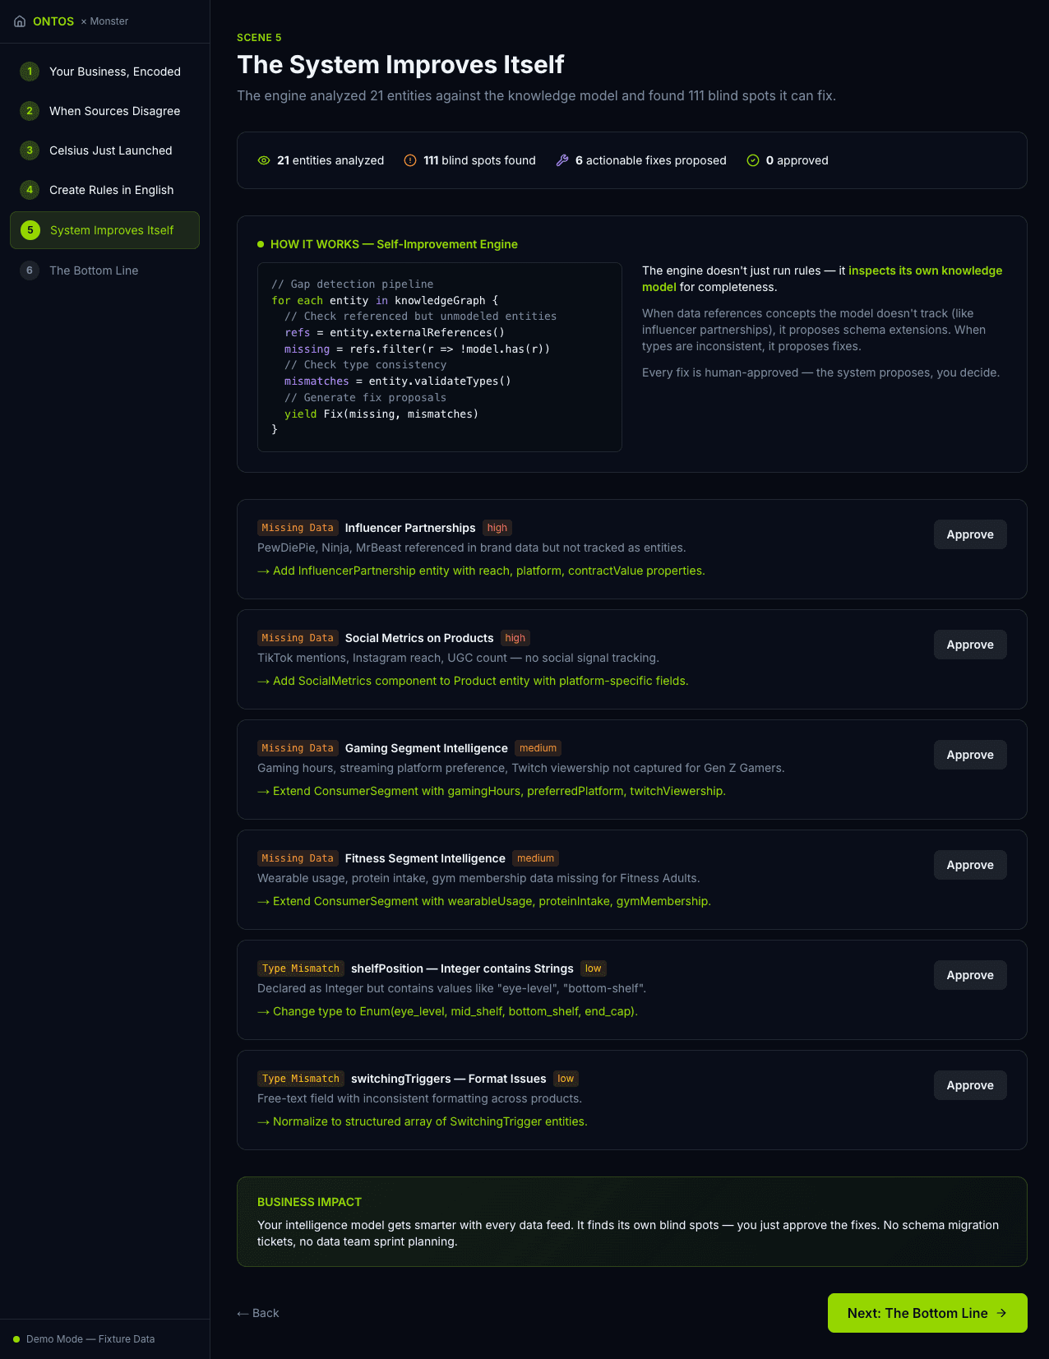Click the green Demo Mode status dot

pos(16,1339)
